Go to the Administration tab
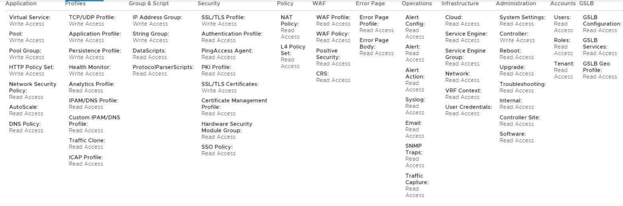623x206 pixels. coord(516,4)
